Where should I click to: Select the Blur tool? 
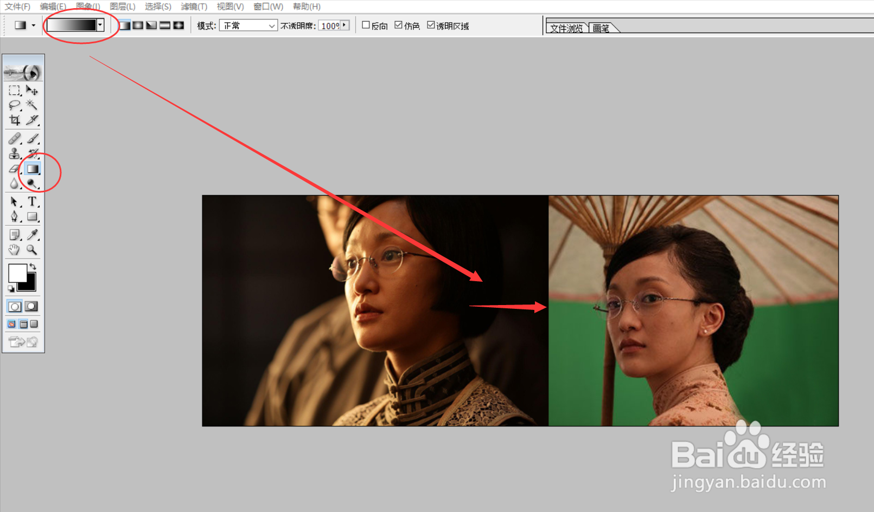[15, 184]
